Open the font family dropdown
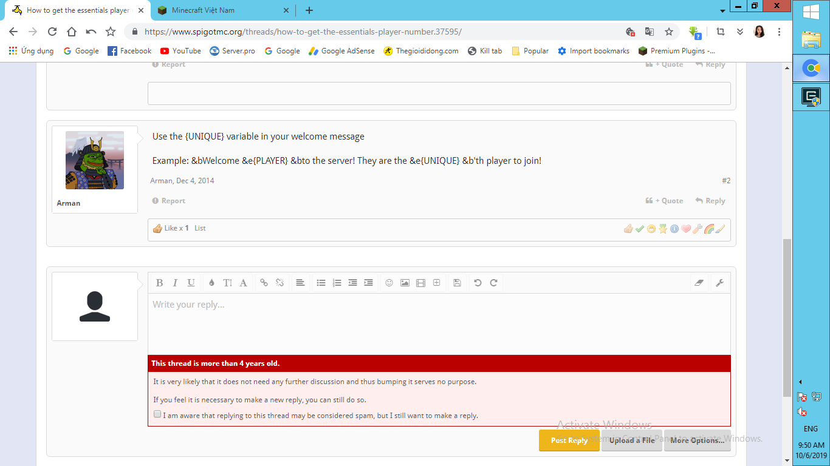The height and width of the screenshot is (466, 830). 243,283
